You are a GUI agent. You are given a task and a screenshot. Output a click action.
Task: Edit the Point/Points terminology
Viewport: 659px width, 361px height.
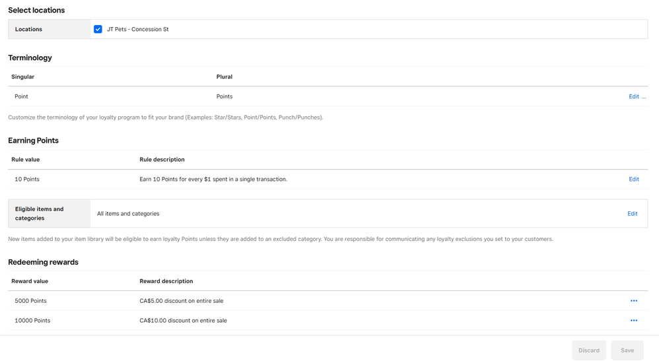(634, 96)
